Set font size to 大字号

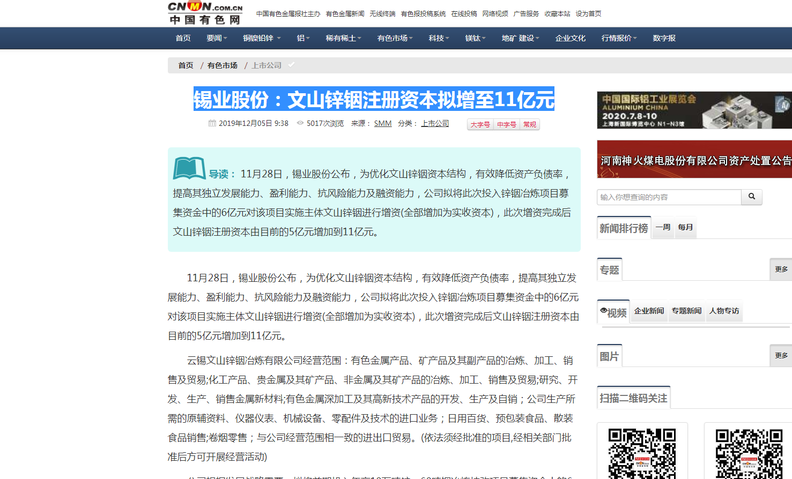click(x=480, y=124)
